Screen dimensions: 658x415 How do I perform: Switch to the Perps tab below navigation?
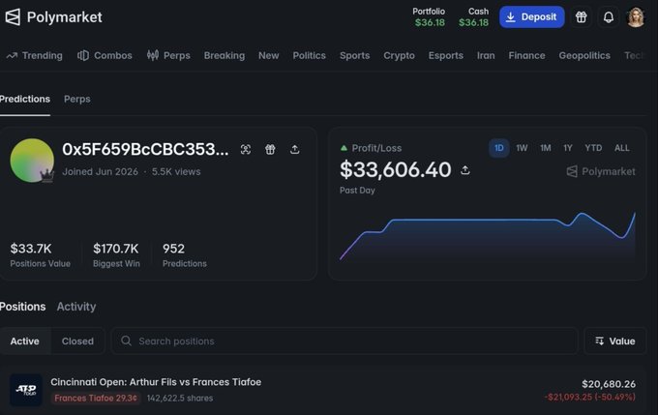77,99
